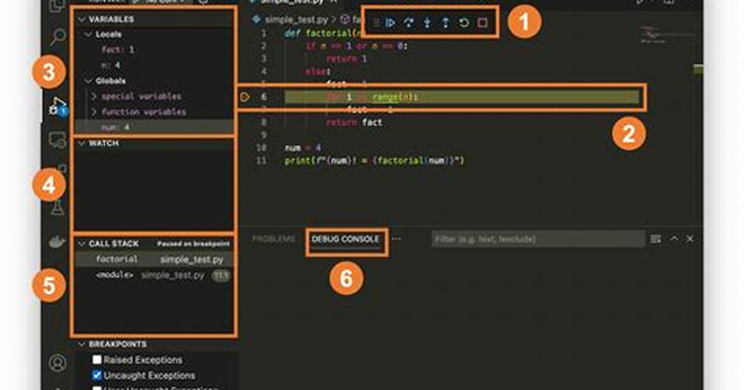The image size is (744, 390).
Task: Collapse the BREAKPOINTS section
Action: click(81, 344)
